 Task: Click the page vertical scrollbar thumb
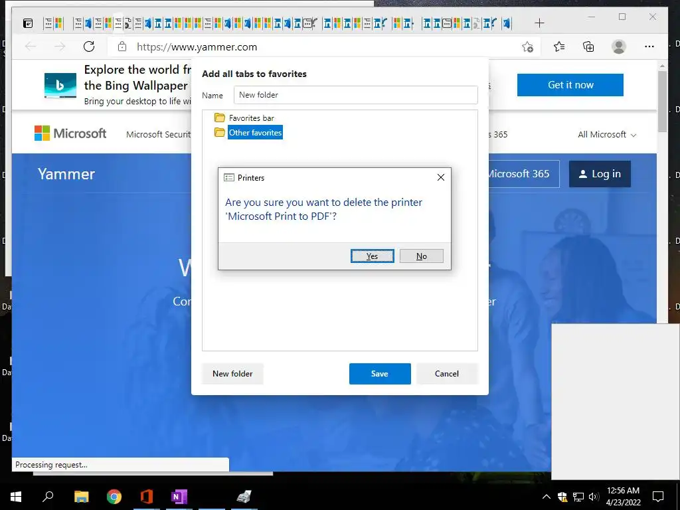662,102
